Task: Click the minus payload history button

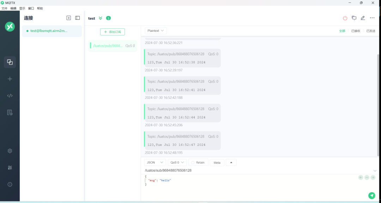Action: (367, 178)
